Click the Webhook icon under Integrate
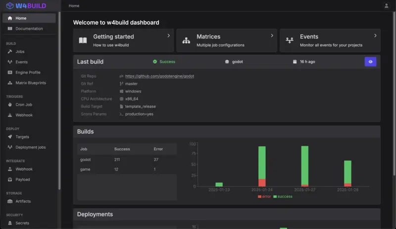Viewport: 396px width, 229px height. pyautogui.click(x=10, y=169)
